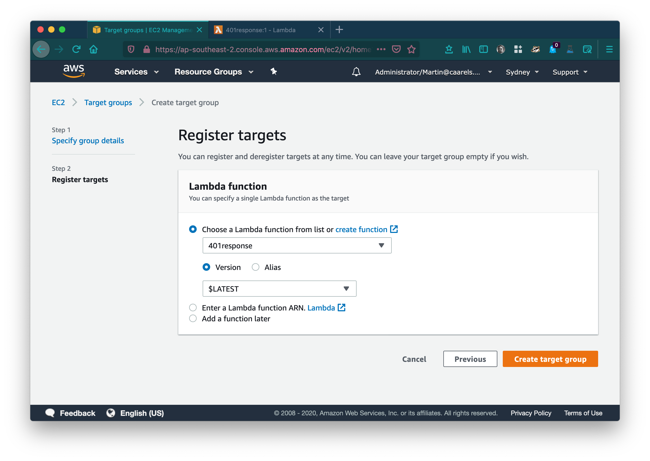The width and height of the screenshot is (650, 461).
Task: Open the 401response function dropdown
Action: [297, 246]
